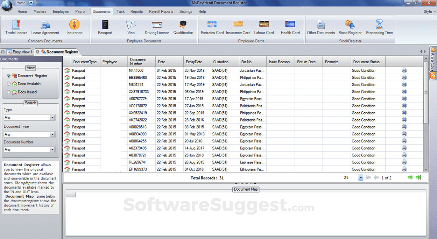Open the RSS feed icon
Screen dimensions: 437x239
pyautogui.click(x=433, y=76)
